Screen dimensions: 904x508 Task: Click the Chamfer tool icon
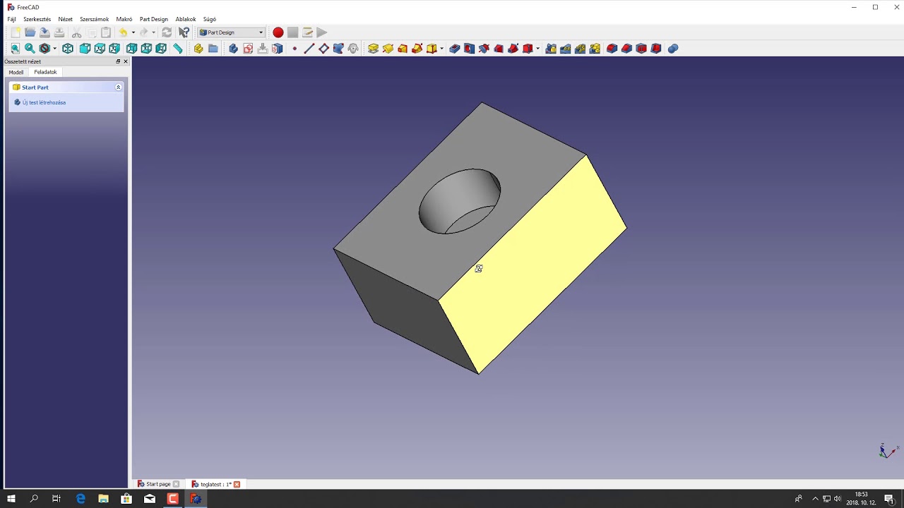(x=626, y=49)
